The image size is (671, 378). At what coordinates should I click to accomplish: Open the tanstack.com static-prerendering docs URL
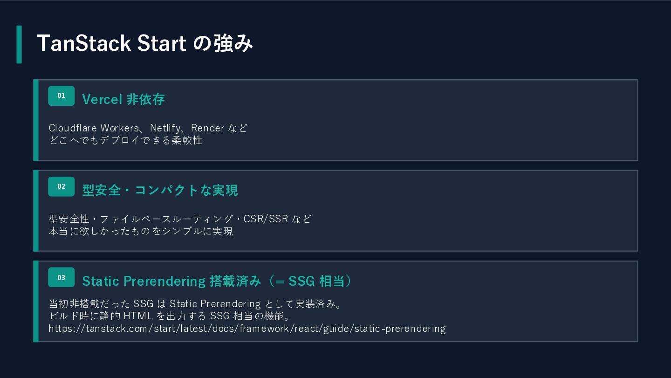(247, 328)
